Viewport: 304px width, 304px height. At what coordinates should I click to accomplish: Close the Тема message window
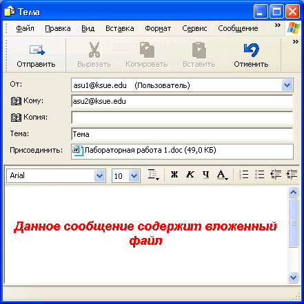(292, 12)
